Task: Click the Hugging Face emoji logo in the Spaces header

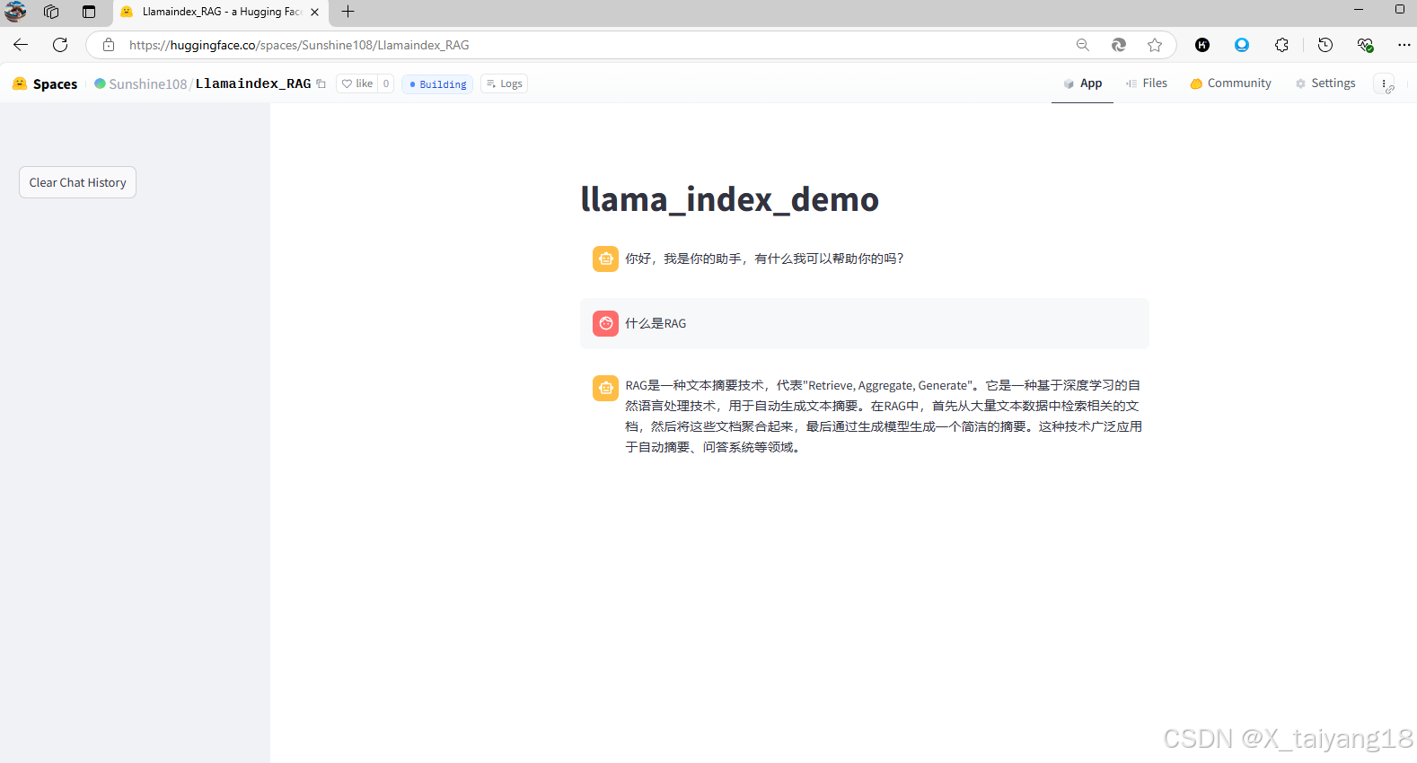Action: (x=20, y=83)
